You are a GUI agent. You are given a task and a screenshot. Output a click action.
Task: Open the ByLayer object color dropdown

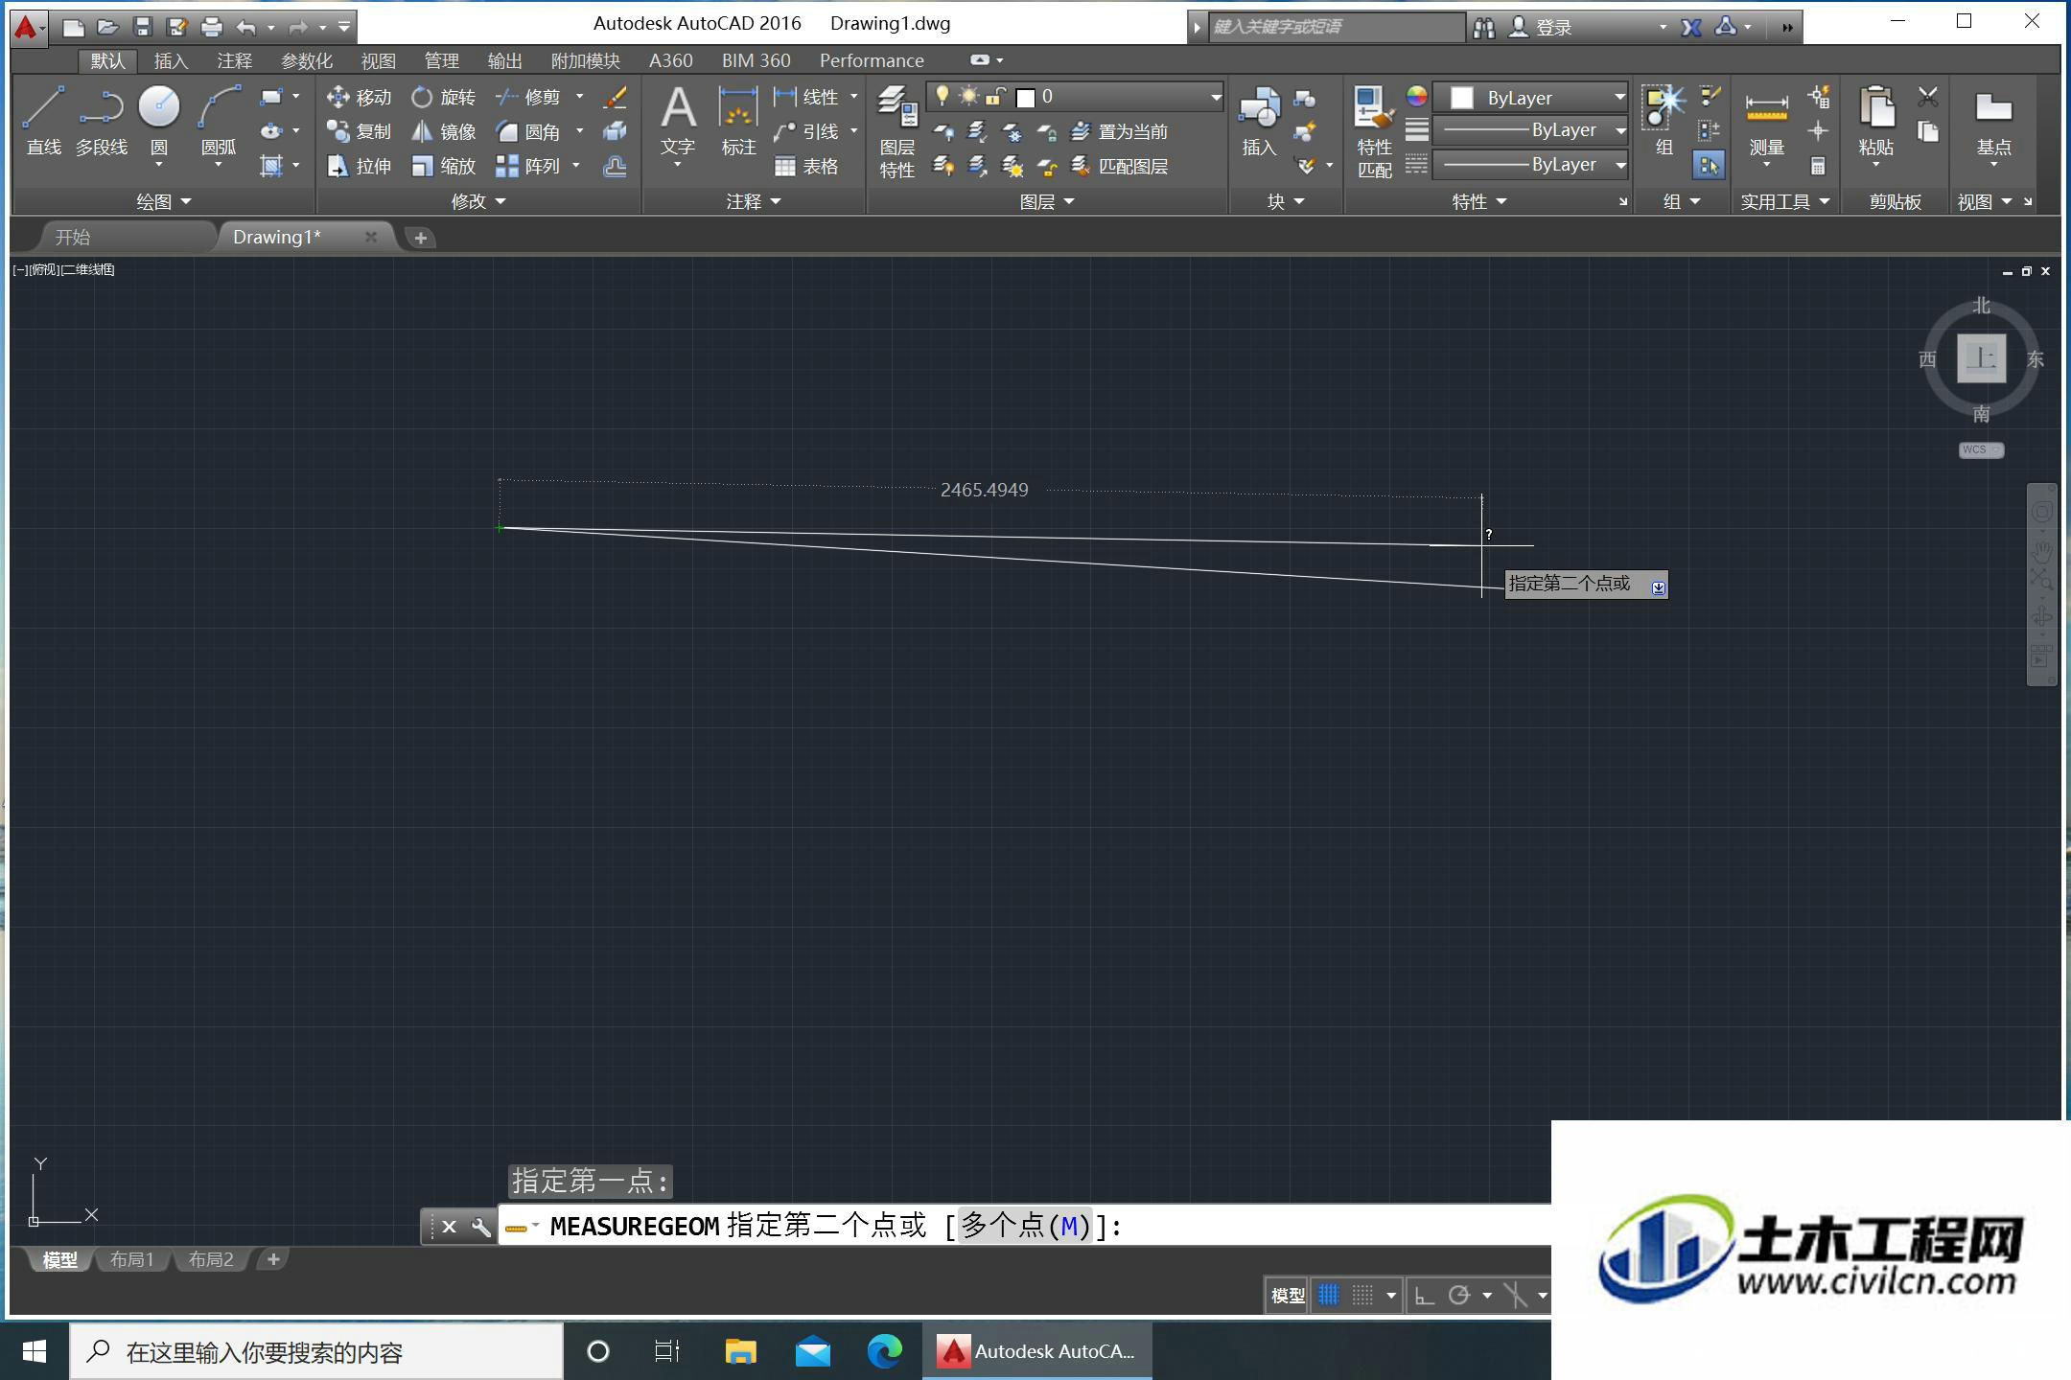click(1531, 97)
